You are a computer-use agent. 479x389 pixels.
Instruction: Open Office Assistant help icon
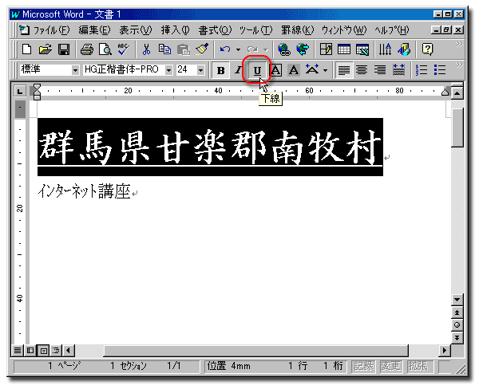coord(427,49)
